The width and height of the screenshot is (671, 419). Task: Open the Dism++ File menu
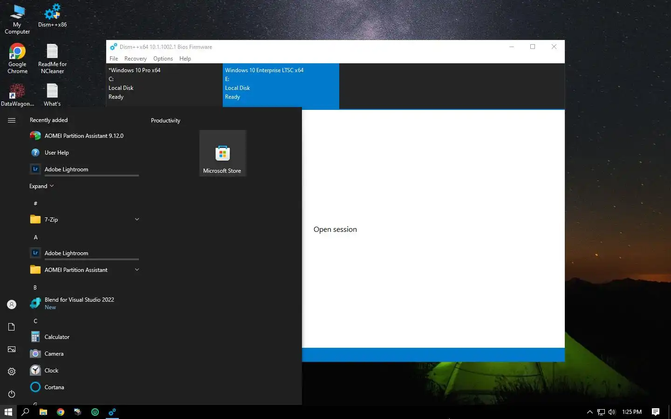pyautogui.click(x=114, y=59)
